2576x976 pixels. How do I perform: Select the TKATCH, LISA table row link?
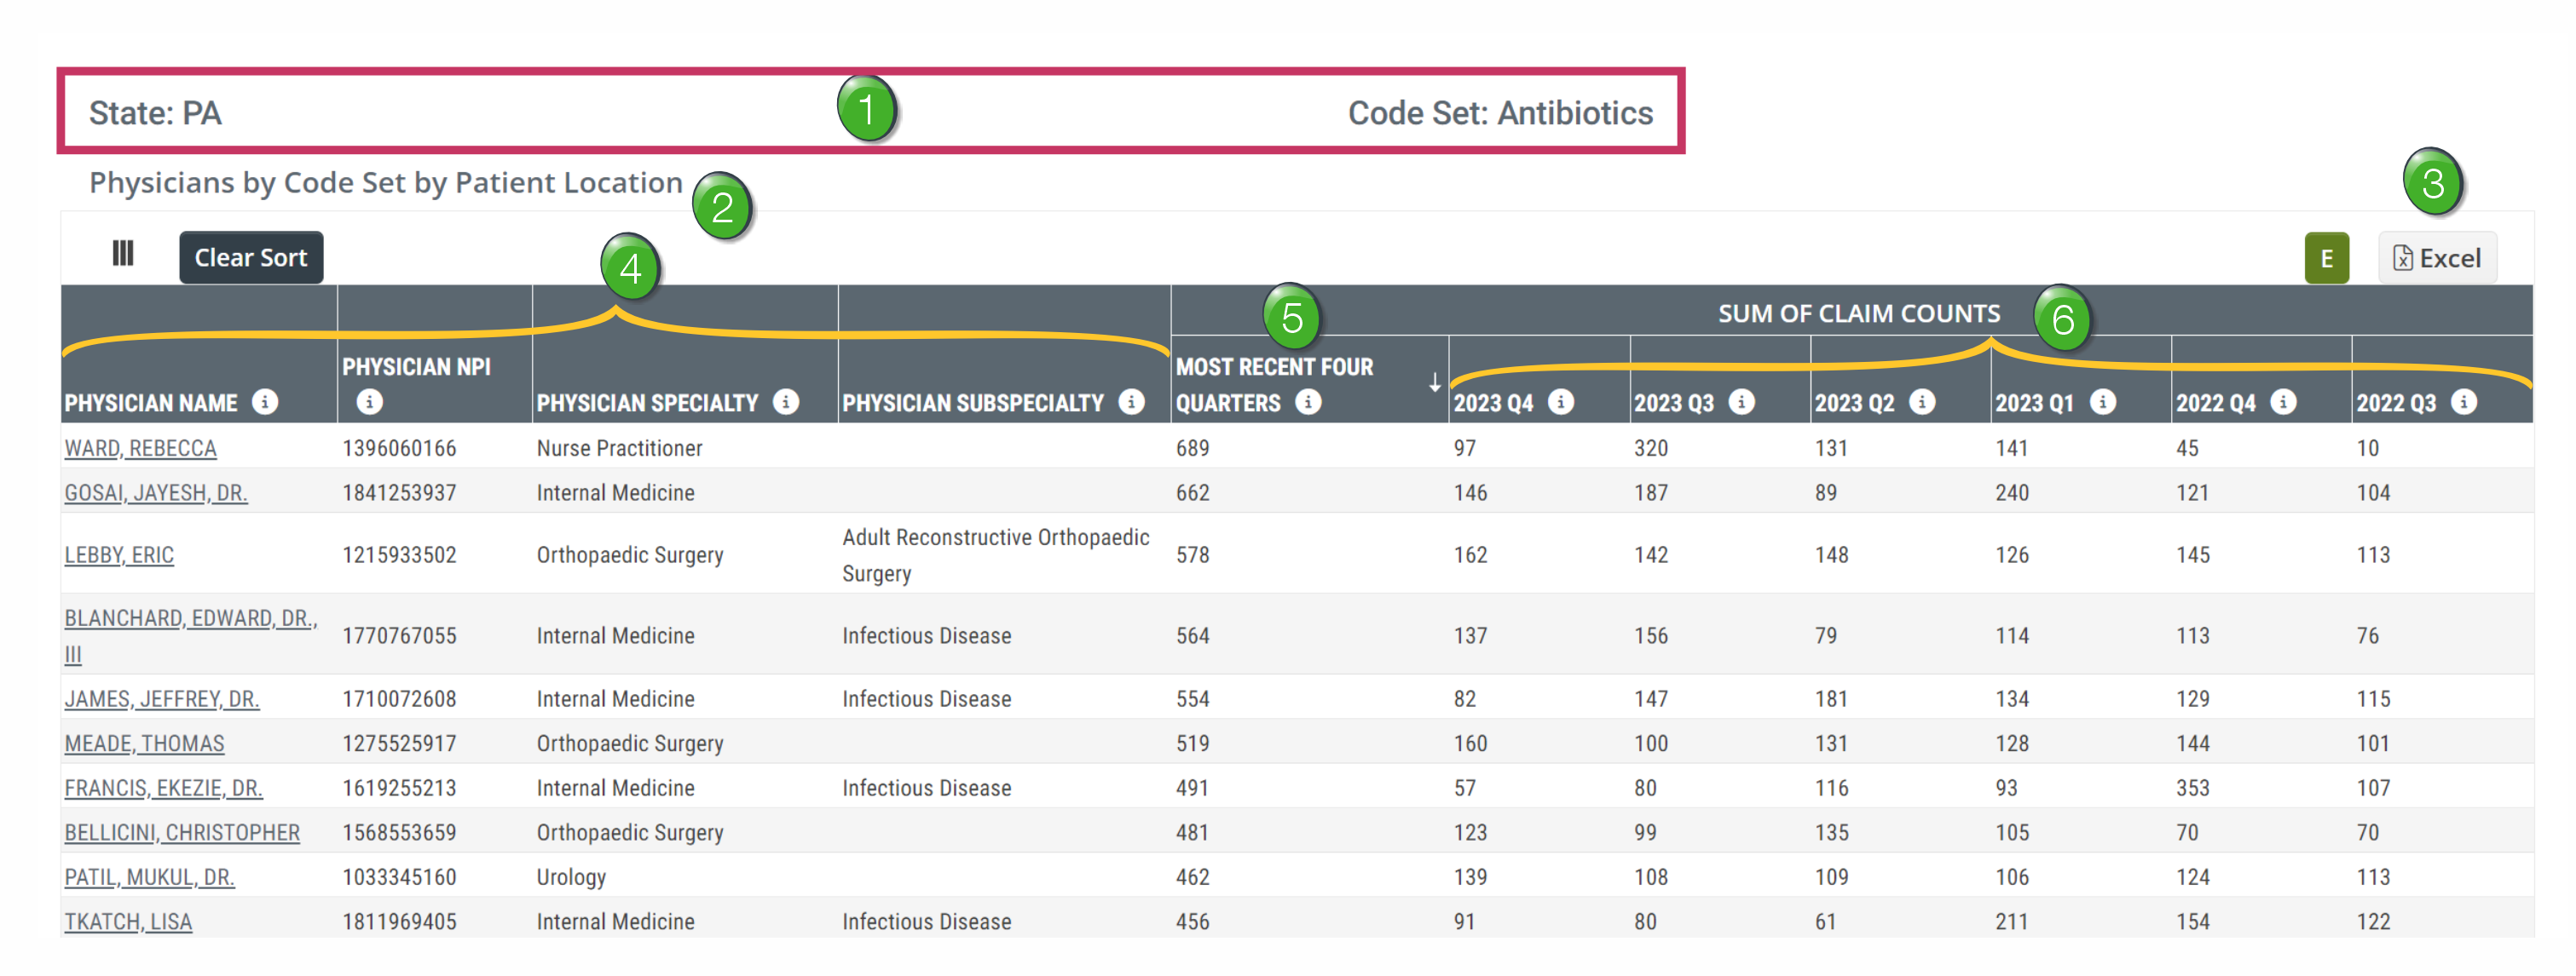click(x=128, y=922)
